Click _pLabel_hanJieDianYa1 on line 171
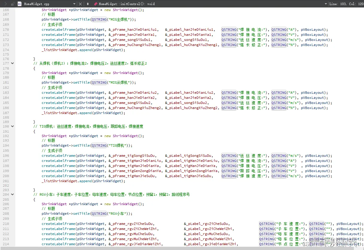This screenshot has height=250, width=364. point(190,35)
